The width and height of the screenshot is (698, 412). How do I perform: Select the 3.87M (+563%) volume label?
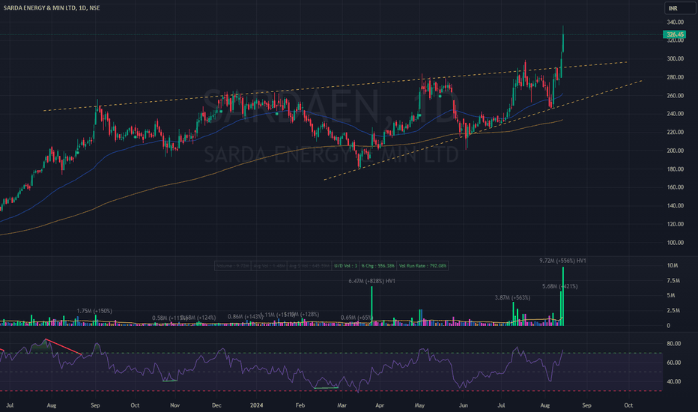pyautogui.click(x=512, y=297)
